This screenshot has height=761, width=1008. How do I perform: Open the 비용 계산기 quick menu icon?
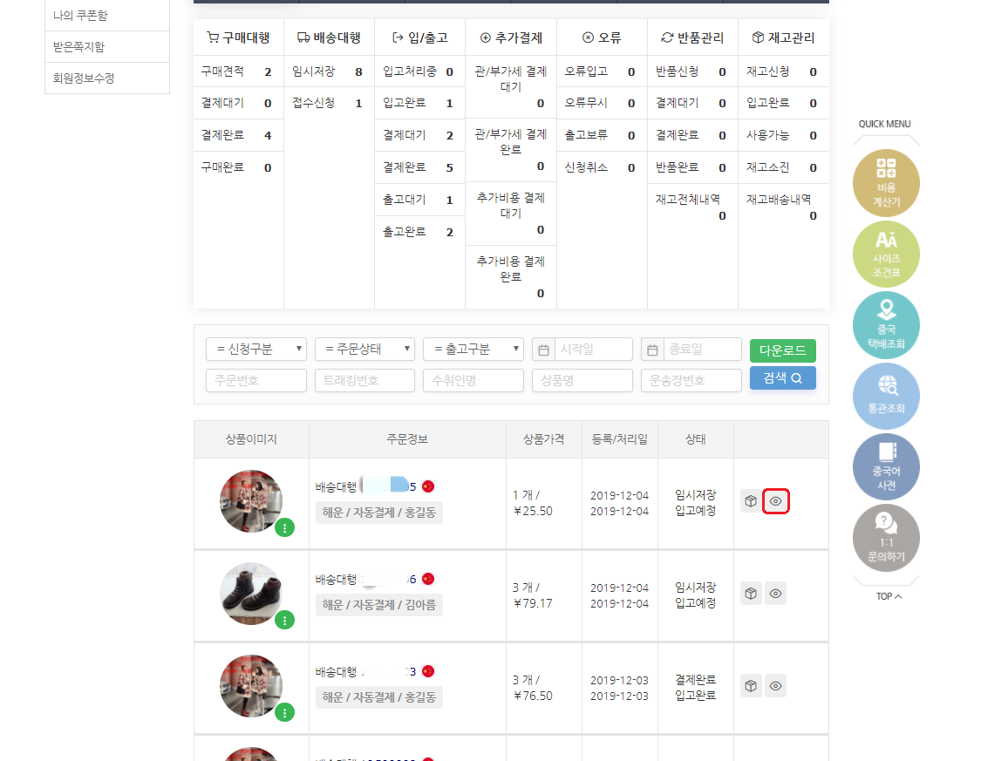[886, 182]
